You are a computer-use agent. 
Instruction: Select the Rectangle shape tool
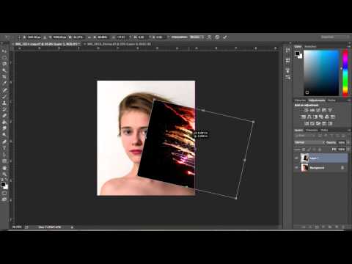click(4, 161)
